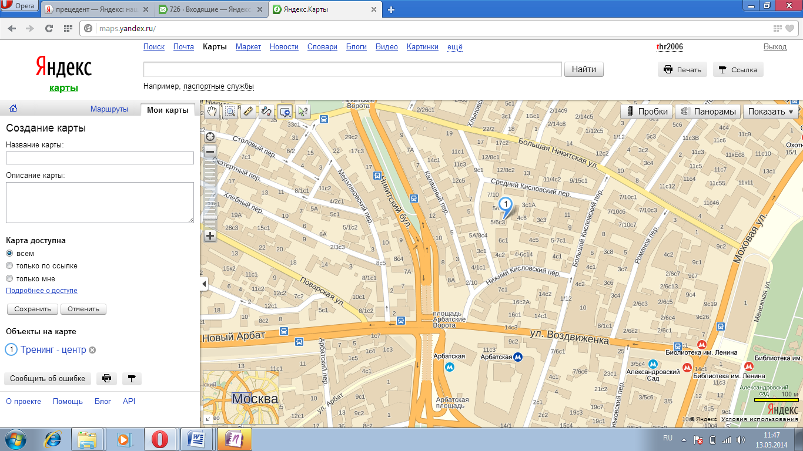Click placemark number 1 on the map
Screen dimensions: 803x451
point(505,204)
